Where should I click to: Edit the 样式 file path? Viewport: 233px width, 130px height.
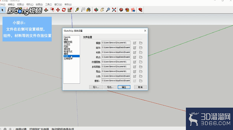(x=135, y=57)
